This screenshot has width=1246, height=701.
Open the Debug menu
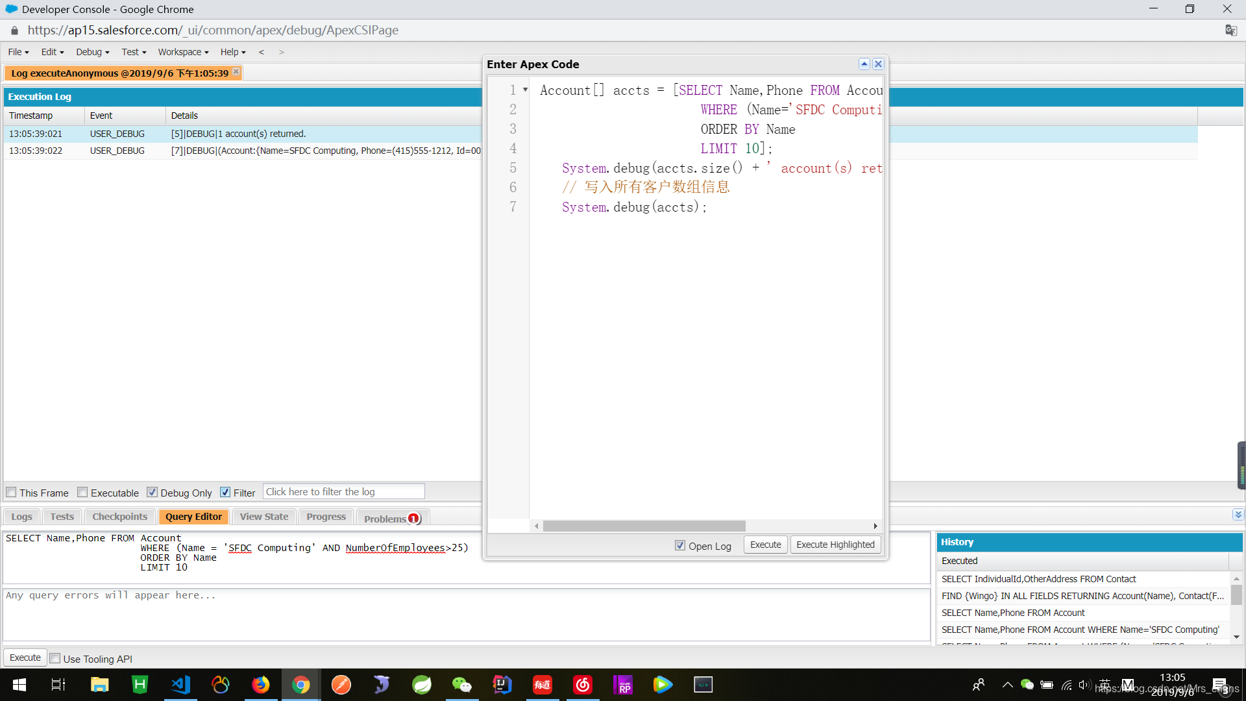90,52
